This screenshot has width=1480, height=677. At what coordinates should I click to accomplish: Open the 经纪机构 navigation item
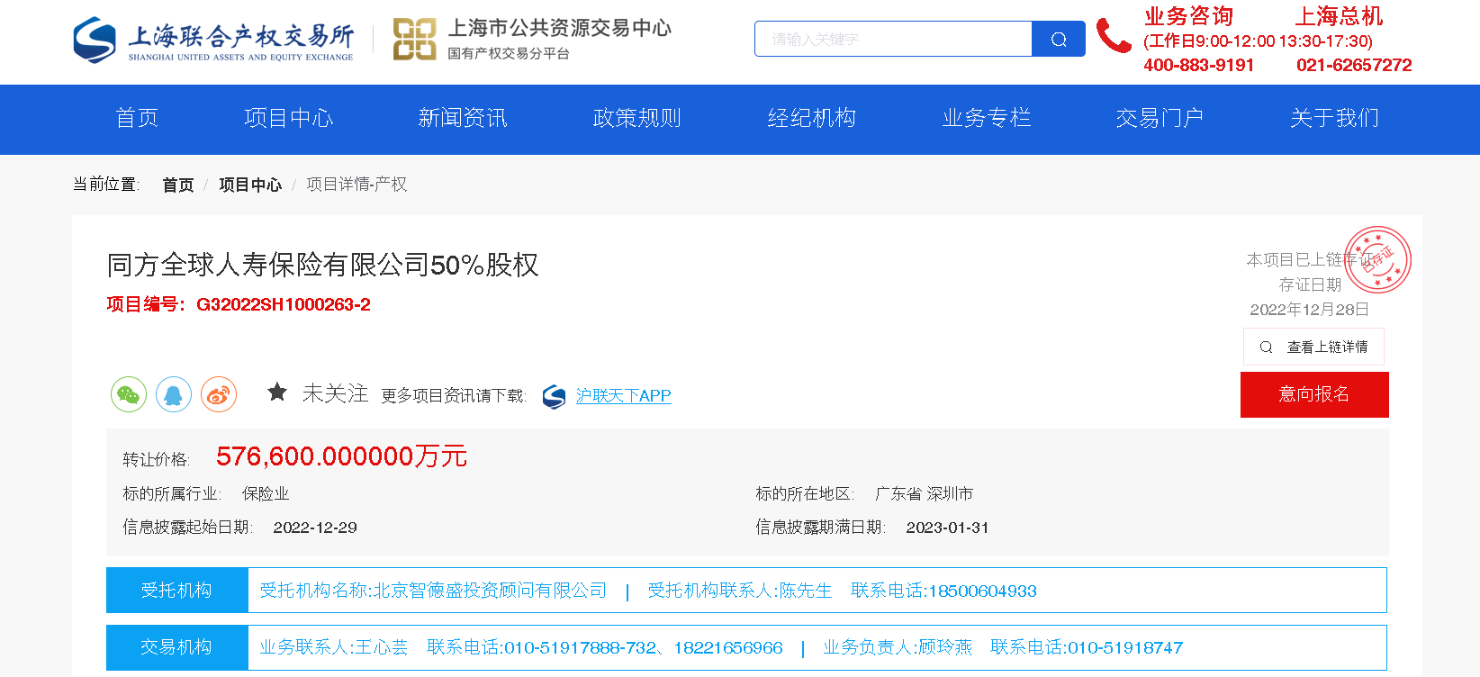[x=812, y=119]
